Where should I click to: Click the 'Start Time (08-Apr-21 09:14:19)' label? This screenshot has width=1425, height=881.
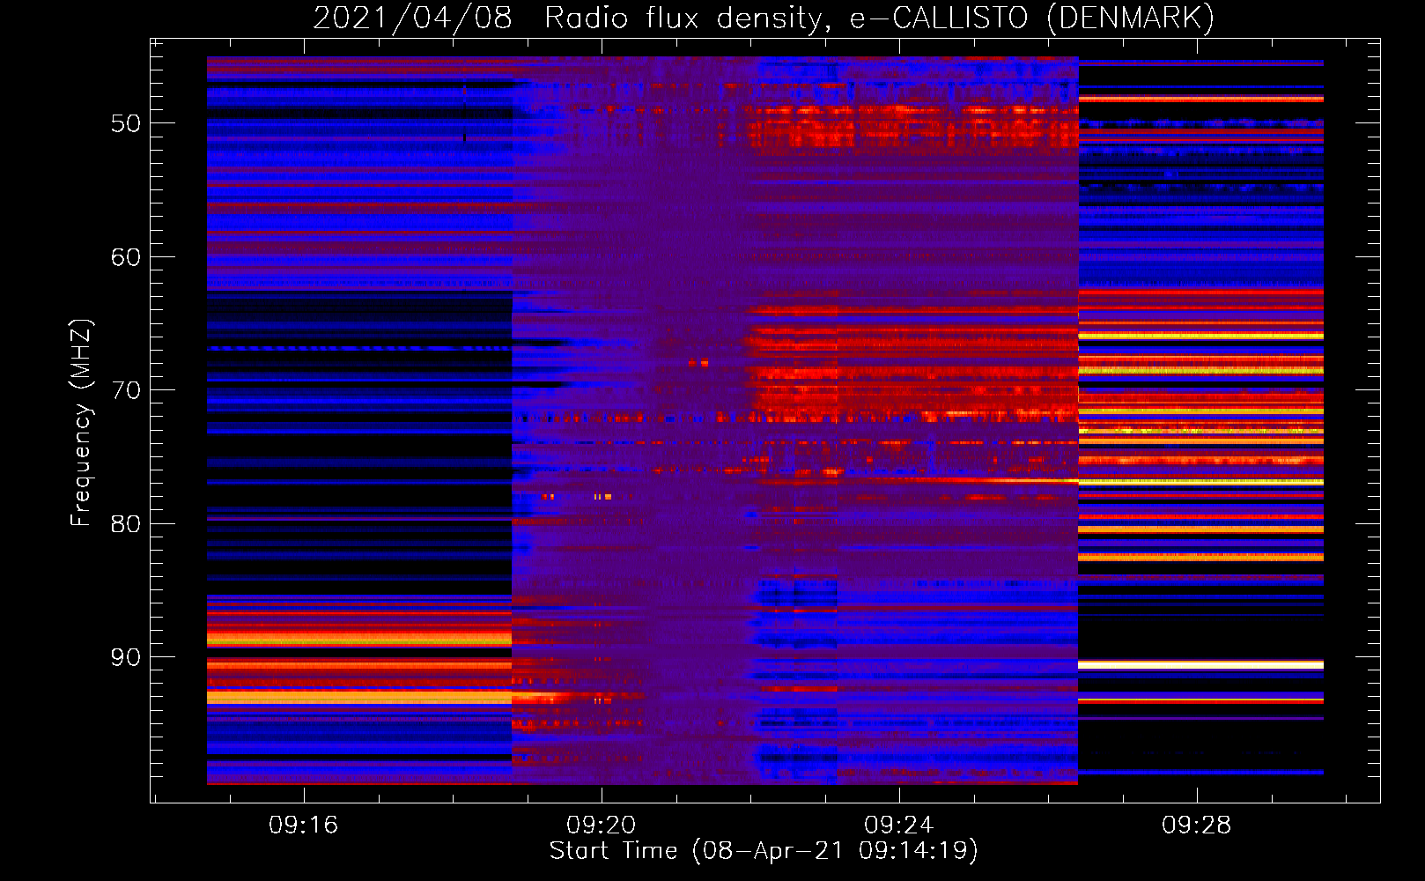point(764,851)
